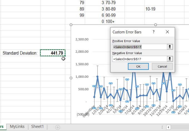The width and height of the screenshot is (189, 131).
Task: Click the sheet tab scroll left arrow
Action: 168,127
